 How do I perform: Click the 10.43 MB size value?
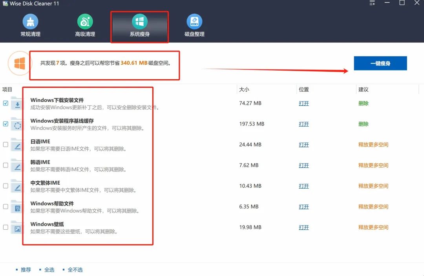(x=250, y=186)
